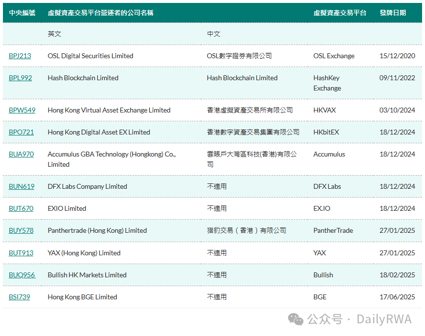This screenshot has height=336, width=425.
Task: Select the EX.IO platform cell
Action: pyautogui.click(x=322, y=208)
